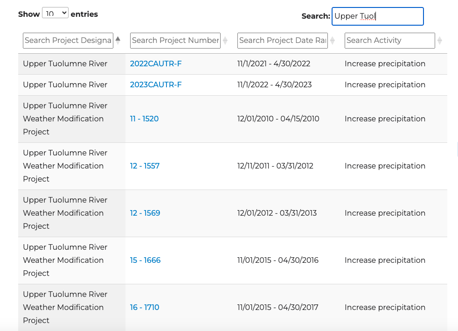Open project 15 - 1666 link

tap(145, 260)
